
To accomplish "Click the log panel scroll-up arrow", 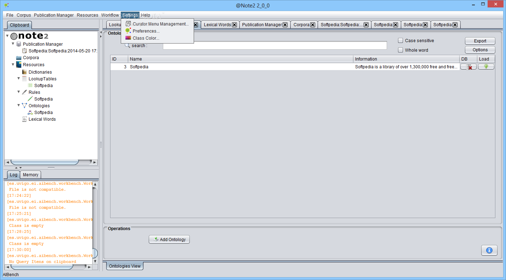I will click(x=95, y=184).
